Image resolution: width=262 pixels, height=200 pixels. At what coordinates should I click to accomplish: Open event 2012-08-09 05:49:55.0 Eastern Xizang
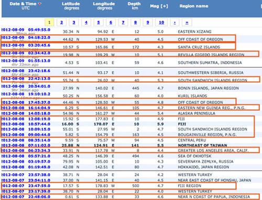coord(26,30)
